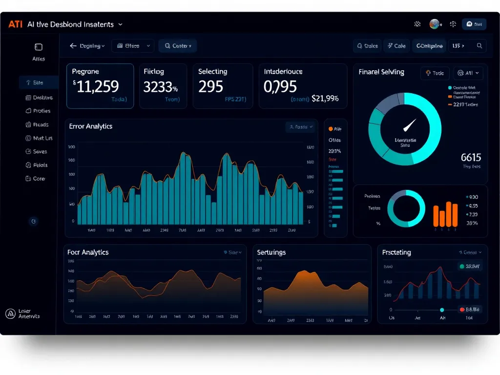Viewport: 500px width, 375px height.
Task: Toggle the red legend chip in Frscteting
Action: tap(469, 309)
